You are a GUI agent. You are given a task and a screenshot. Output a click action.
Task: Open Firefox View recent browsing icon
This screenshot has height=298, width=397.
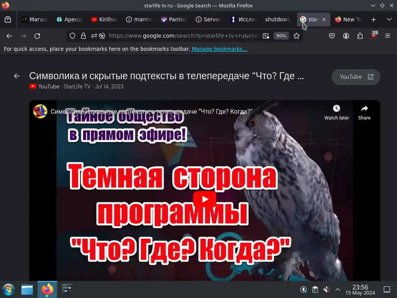pyautogui.click(x=8, y=19)
